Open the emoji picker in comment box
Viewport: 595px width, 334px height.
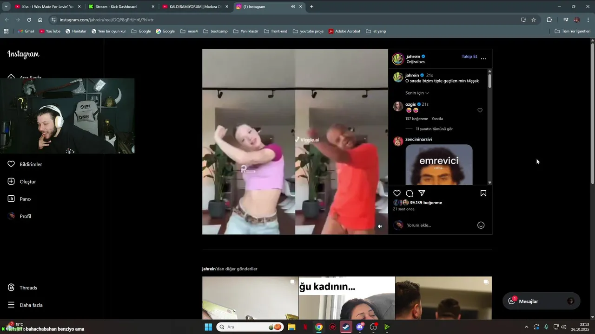(481, 225)
